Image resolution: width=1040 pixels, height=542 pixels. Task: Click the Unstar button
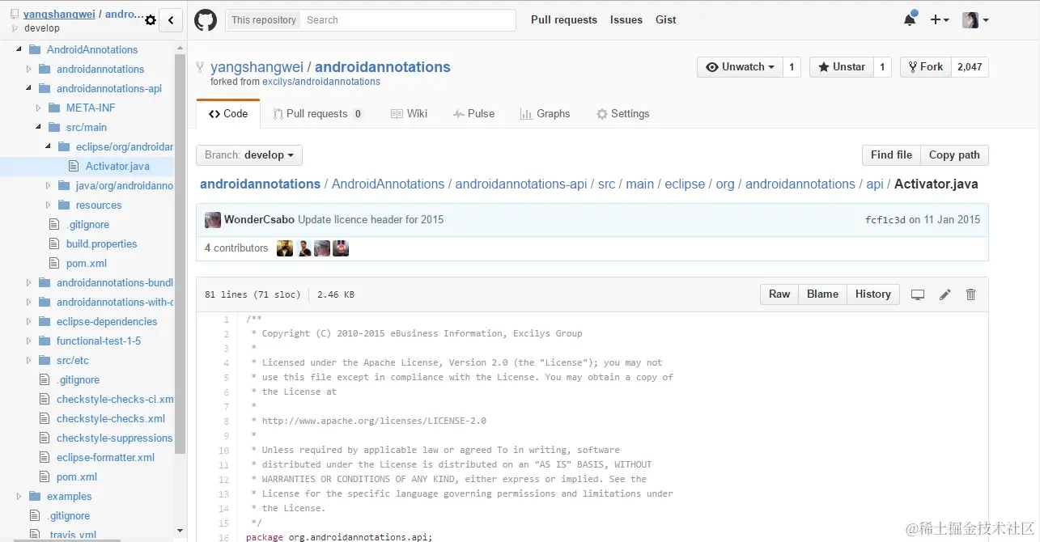[x=842, y=67]
